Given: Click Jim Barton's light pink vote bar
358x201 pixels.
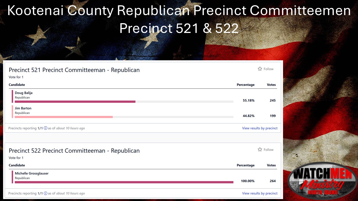Looking at the screenshot, I should pos(64,117).
